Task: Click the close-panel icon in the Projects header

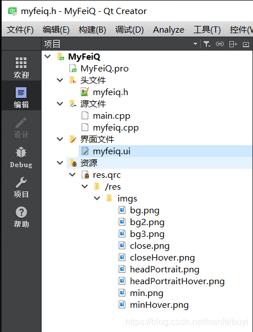Action: [246, 44]
